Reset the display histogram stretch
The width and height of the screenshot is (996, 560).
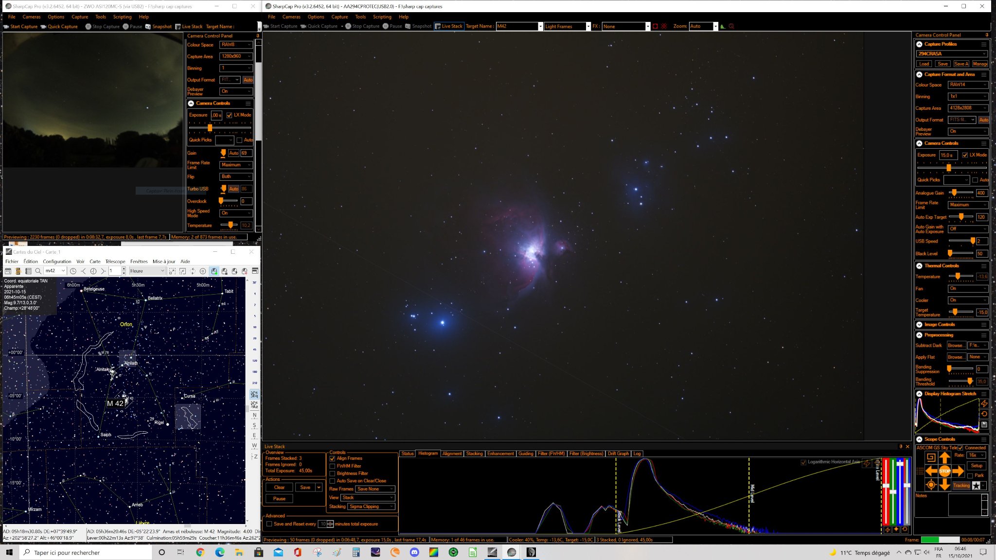pos(984,414)
